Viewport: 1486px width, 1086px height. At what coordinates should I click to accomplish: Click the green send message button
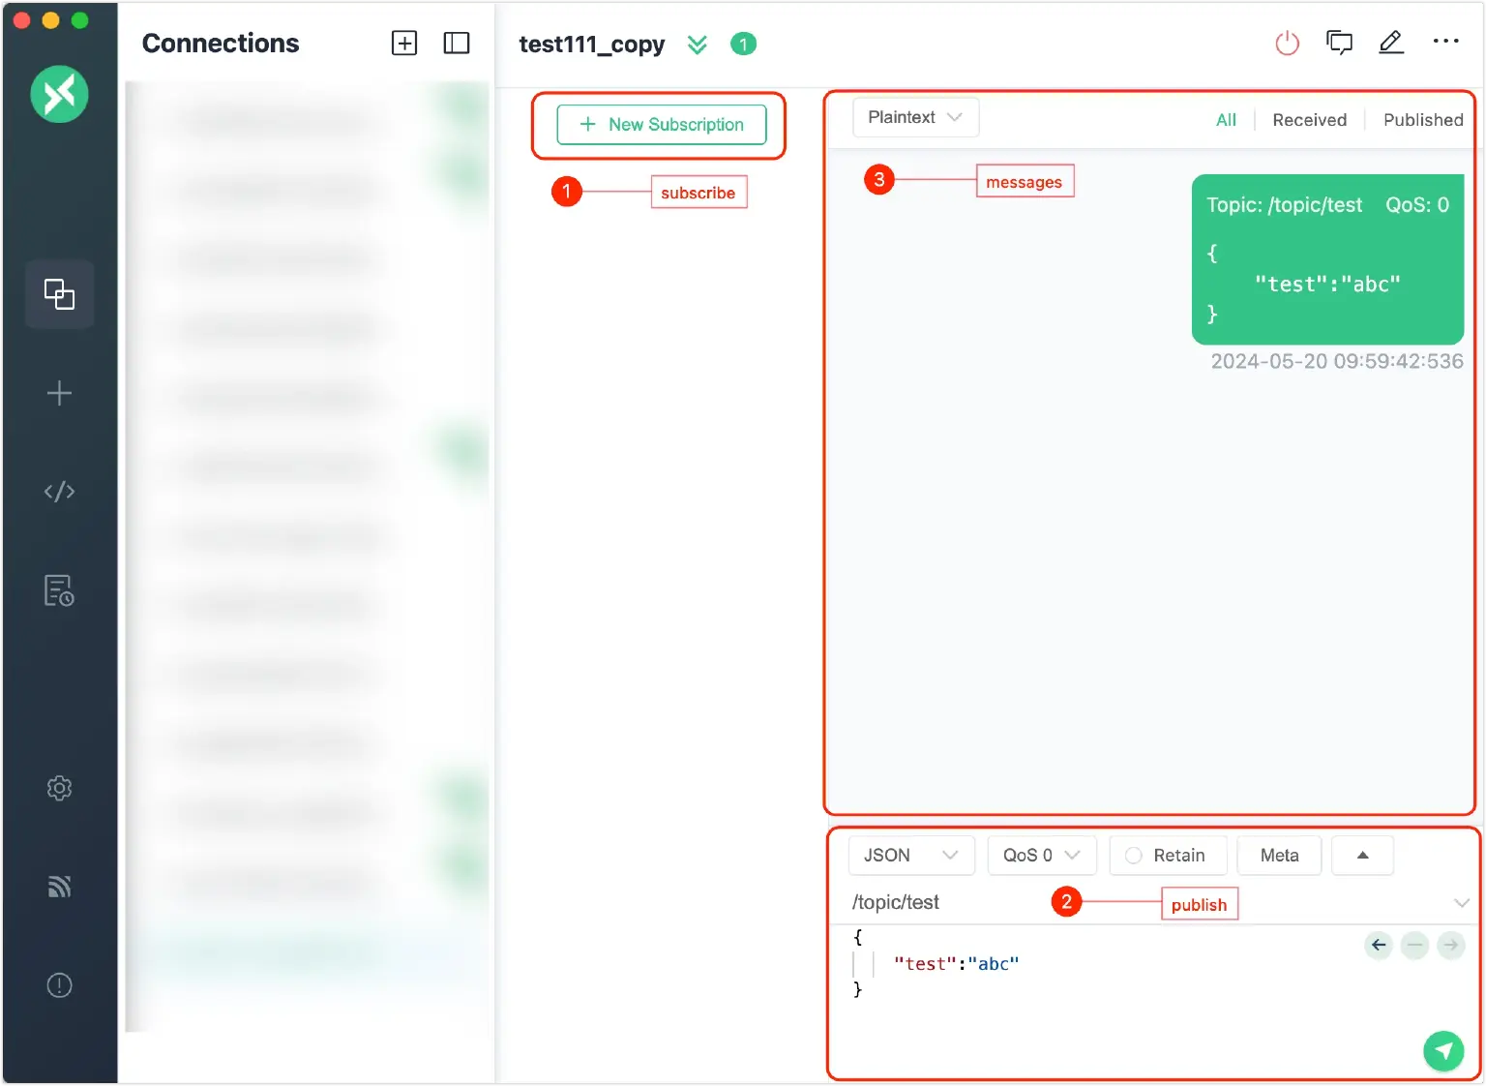[1442, 1050]
